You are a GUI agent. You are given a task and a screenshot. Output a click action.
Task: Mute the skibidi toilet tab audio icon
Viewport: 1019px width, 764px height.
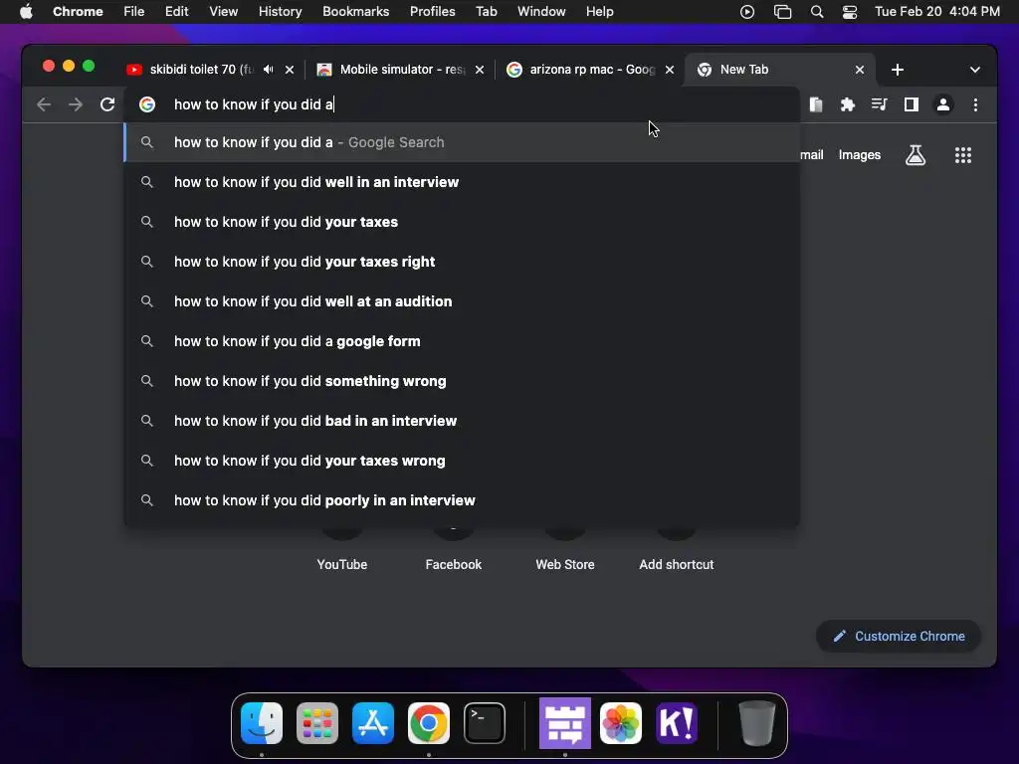[269, 70]
